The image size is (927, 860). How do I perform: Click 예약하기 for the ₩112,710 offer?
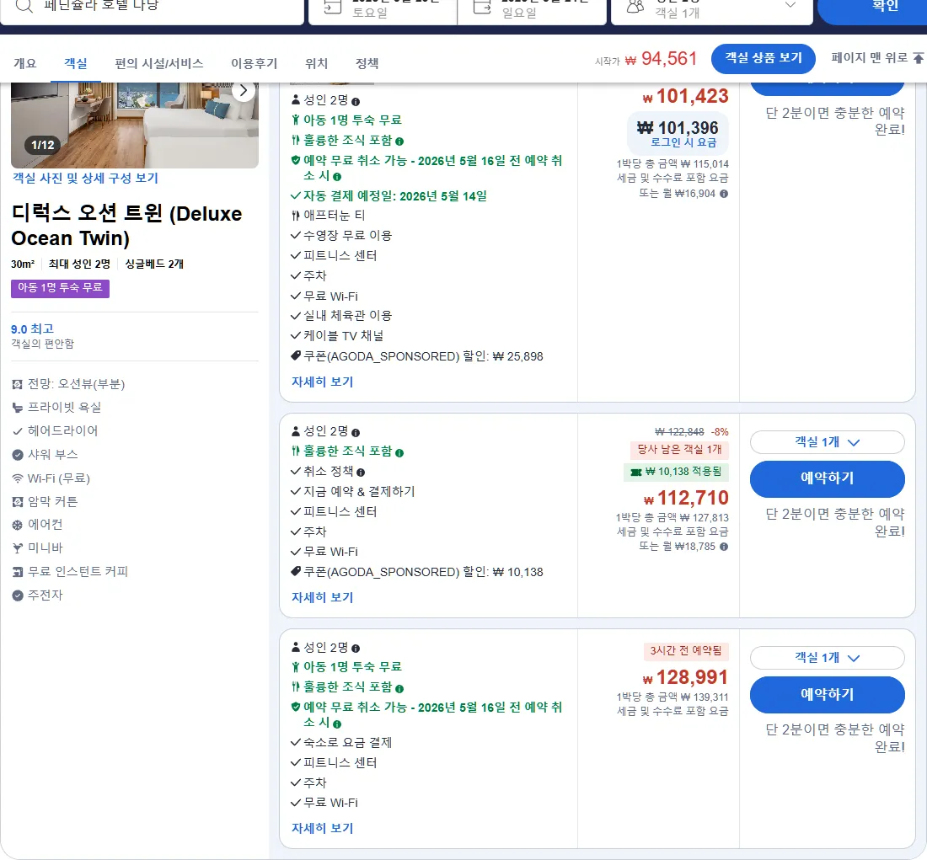coord(827,478)
